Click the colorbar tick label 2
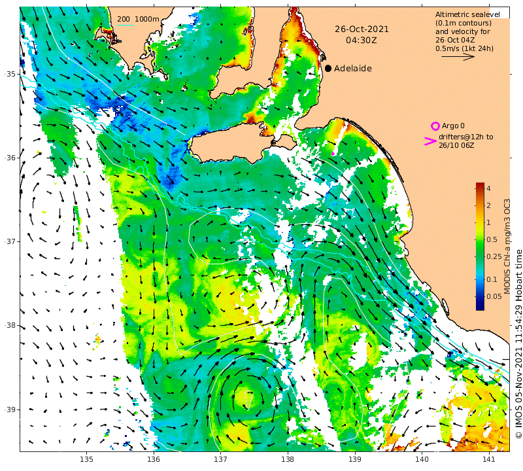 488,205
